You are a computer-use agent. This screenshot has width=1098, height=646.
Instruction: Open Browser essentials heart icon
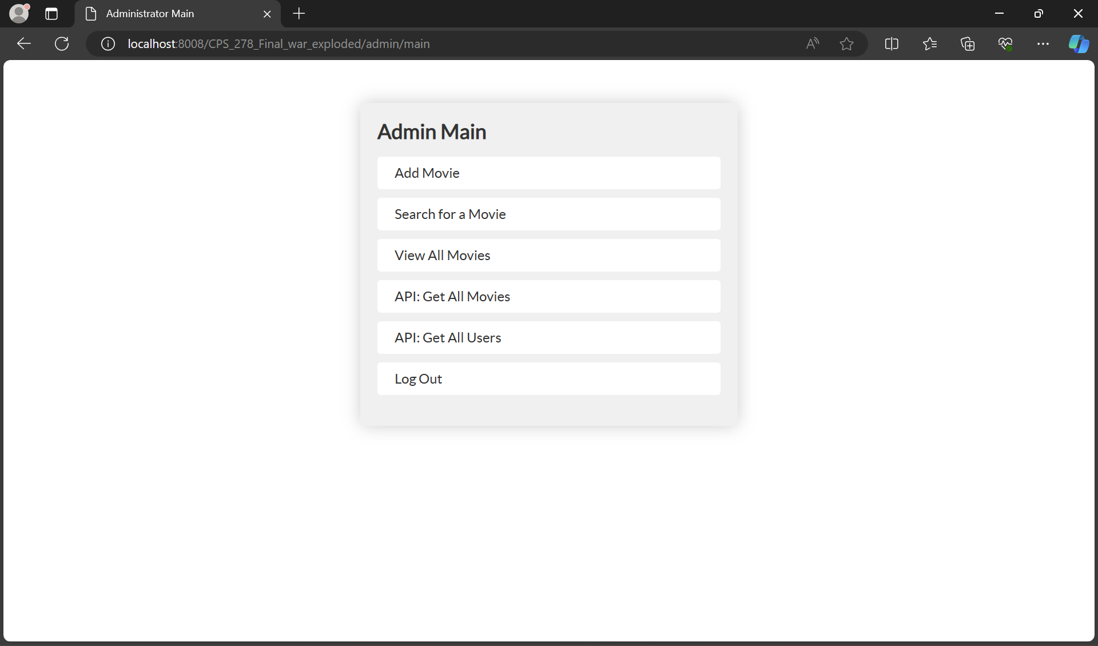pyautogui.click(x=1005, y=44)
